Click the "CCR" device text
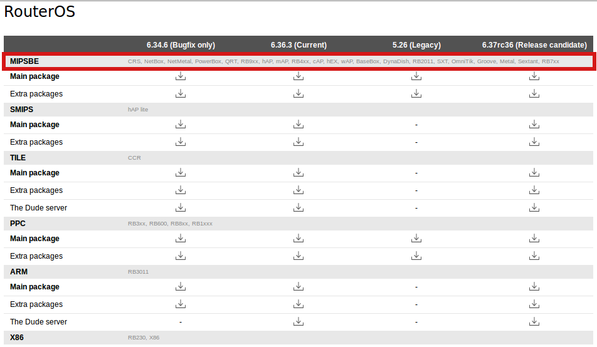Viewport: 597px width, 347px height. click(134, 158)
